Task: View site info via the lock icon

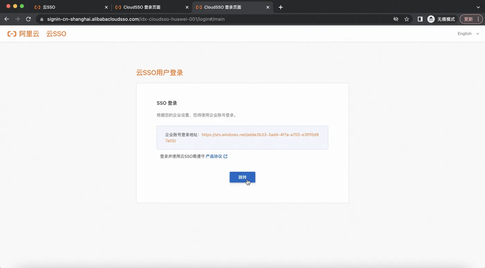Action: (42, 19)
